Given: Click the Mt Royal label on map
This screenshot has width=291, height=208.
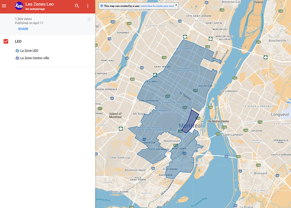Looking at the screenshot, I should click(139, 114).
